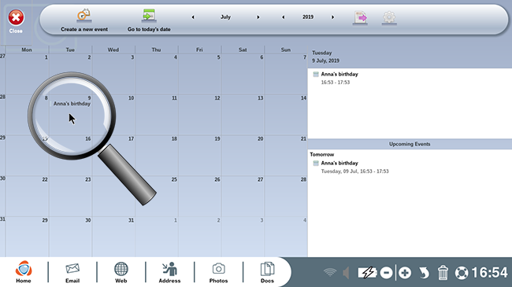Switch to previous month arrow beside July
Viewport: 512px width, 287px height.
coord(193,17)
